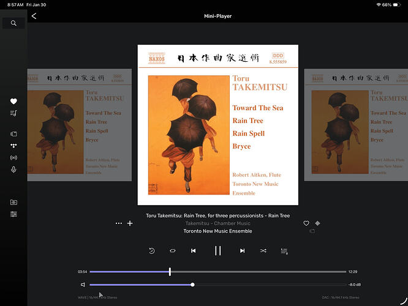Click the small icon below the heart
408x306 pixels.
312,231
